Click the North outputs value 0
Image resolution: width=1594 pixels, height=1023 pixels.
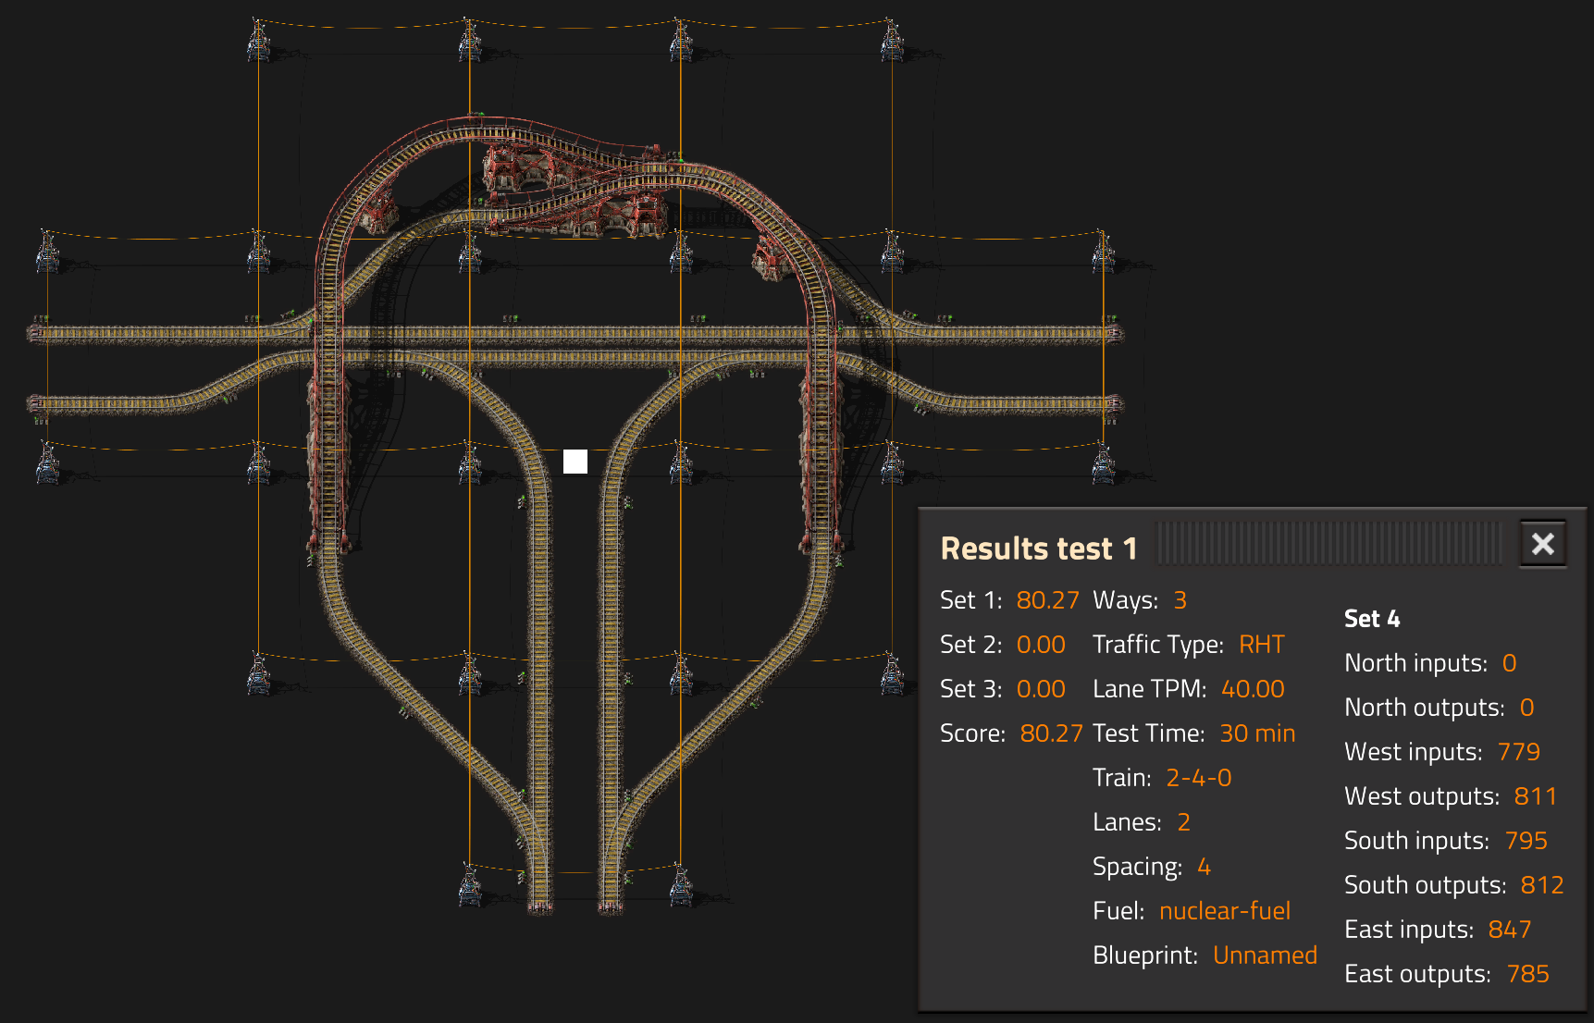tap(1526, 708)
